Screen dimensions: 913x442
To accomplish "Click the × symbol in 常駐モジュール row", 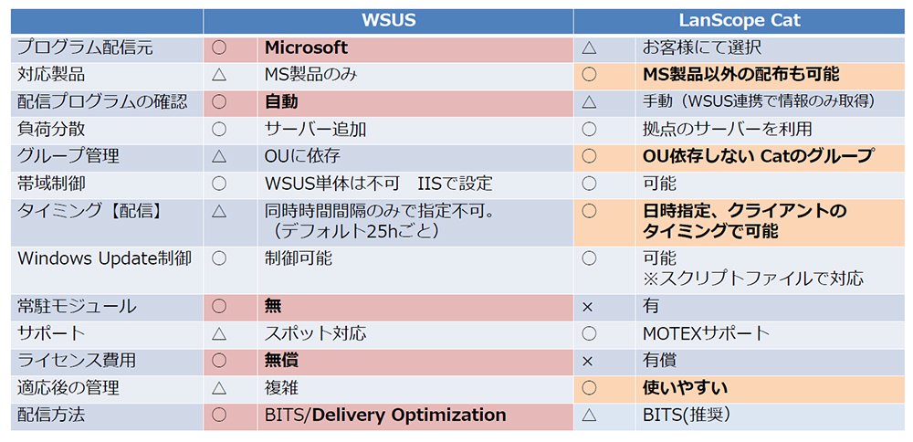I will 587,306.
